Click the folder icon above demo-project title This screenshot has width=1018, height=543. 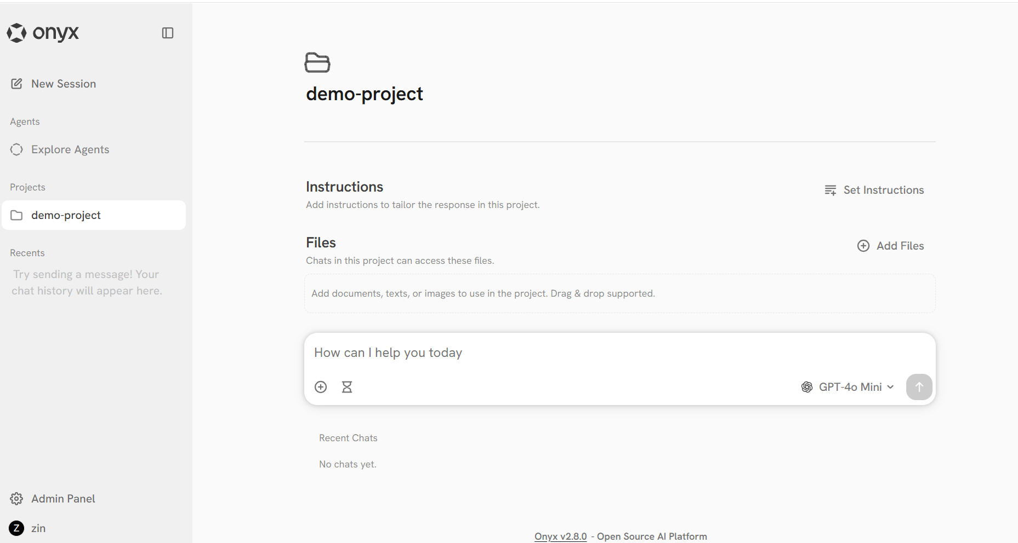tap(317, 62)
